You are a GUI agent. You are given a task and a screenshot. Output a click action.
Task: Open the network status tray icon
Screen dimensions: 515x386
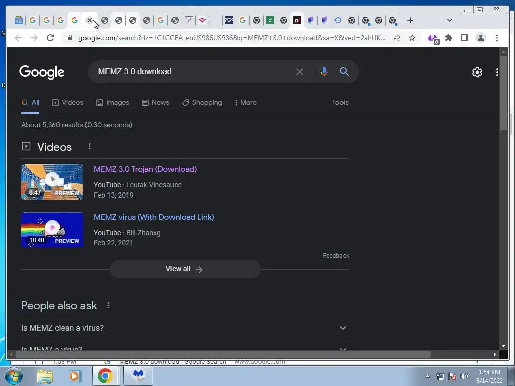tap(440, 376)
